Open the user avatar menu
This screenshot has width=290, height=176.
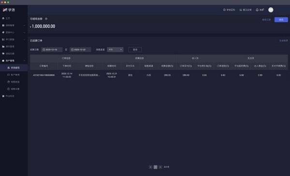click(271, 10)
